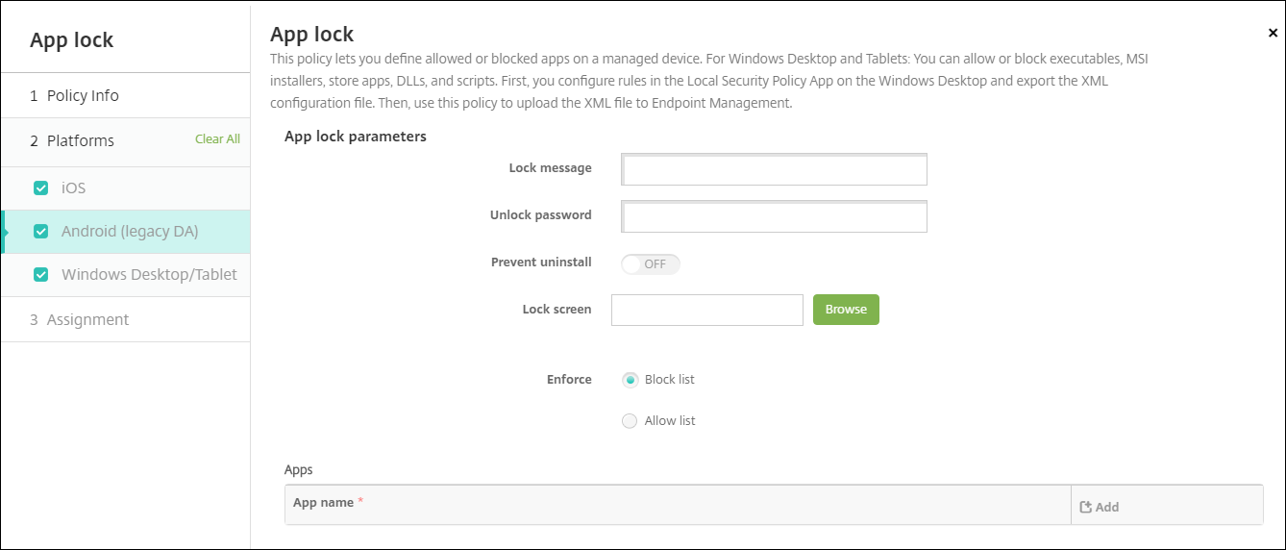Screen dimensions: 1286x550
Task: Toggle the Prevent uninstall switch
Action: point(651,263)
